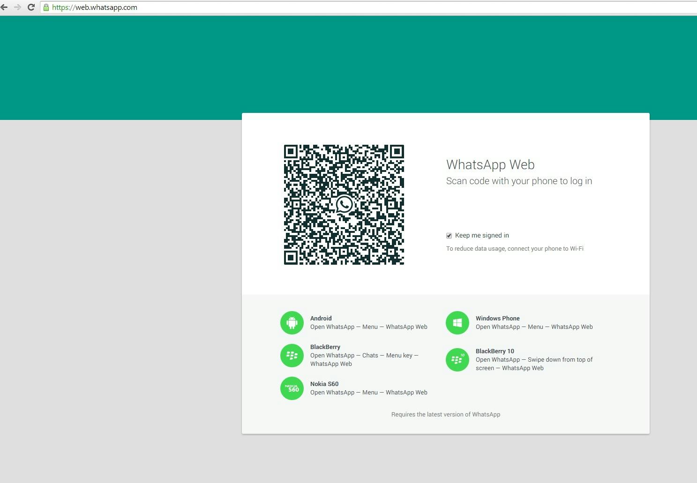Click the BlackBerry heading text
The image size is (697, 483).
pyautogui.click(x=325, y=347)
